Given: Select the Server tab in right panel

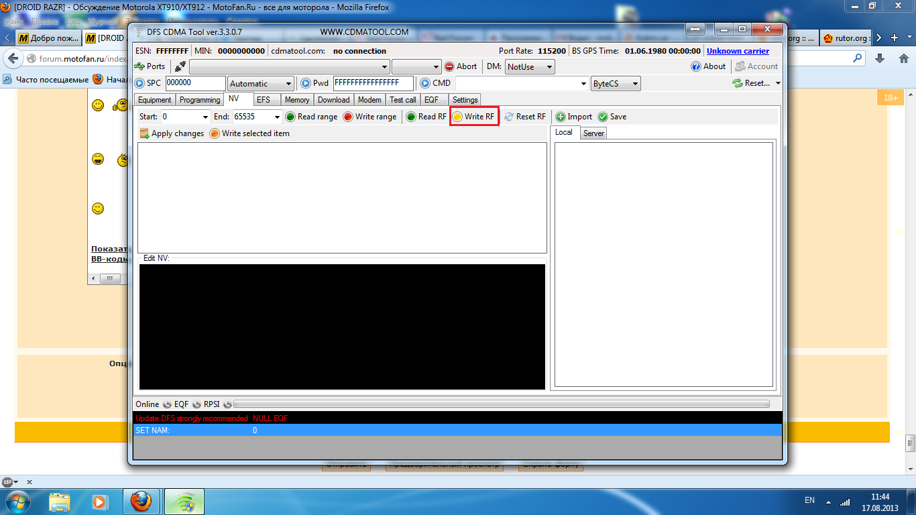Looking at the screenshot, I should pyautogui.click(x=593, y=133).
